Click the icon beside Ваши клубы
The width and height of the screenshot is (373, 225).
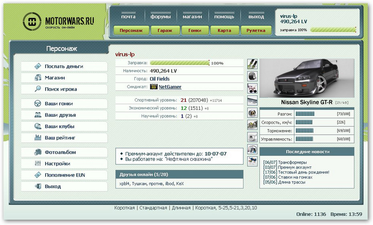[x=38, y=126]
